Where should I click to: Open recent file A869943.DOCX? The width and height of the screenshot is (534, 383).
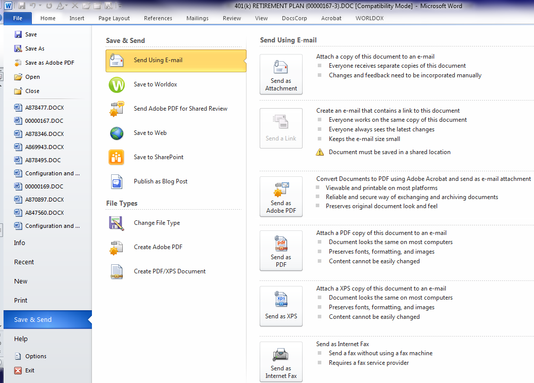point(39,147)
